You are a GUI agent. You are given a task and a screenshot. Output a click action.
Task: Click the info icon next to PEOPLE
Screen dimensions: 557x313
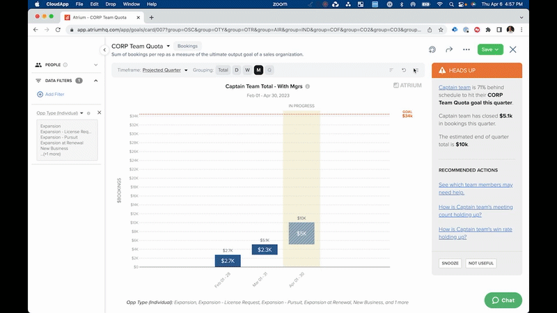click(65, 65)
